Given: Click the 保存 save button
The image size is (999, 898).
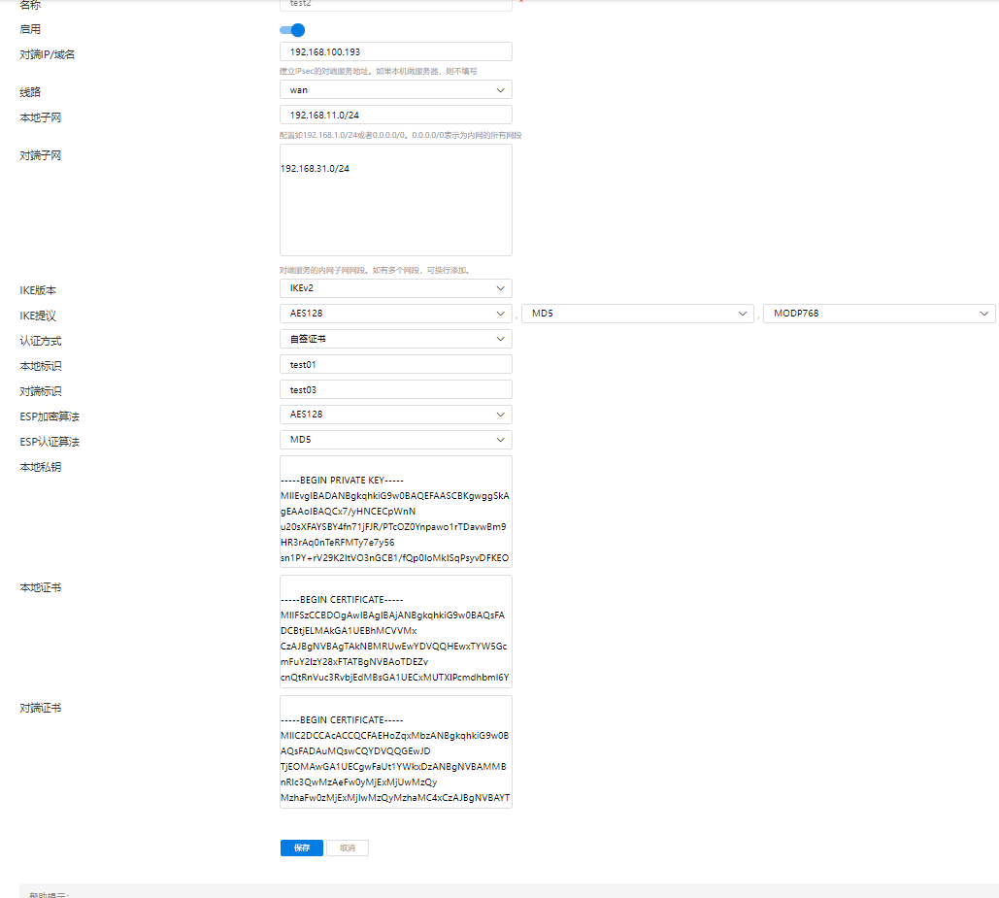Looking at the screenshot, I should (x=302, y=848).
